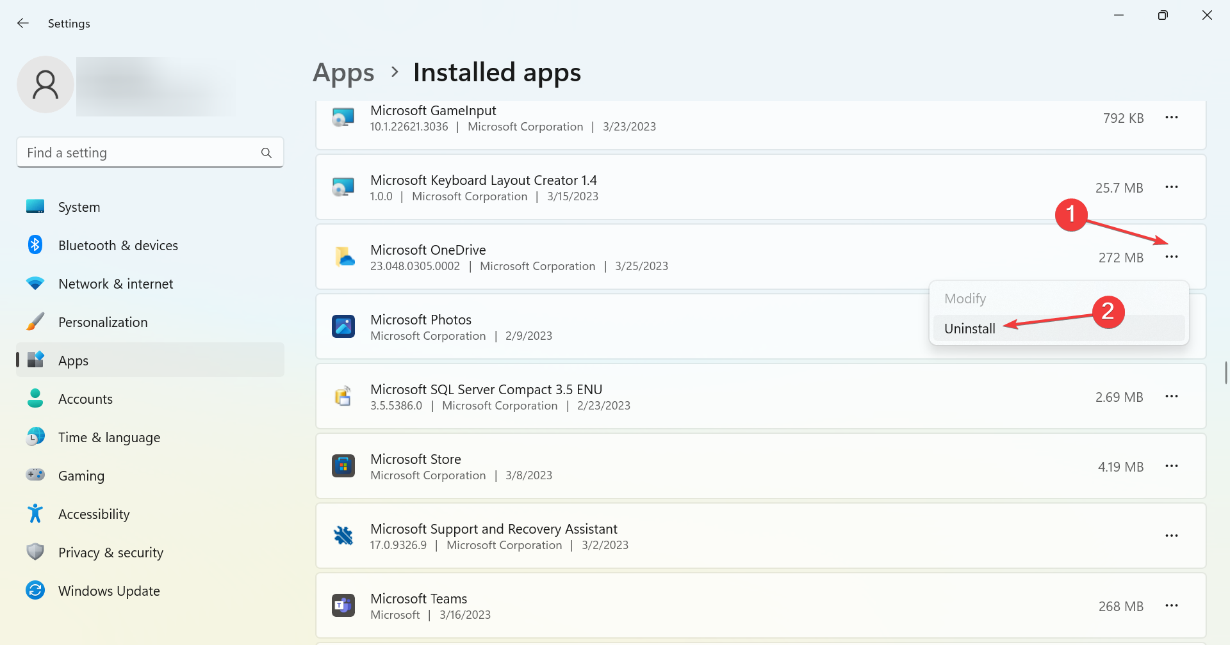
Task: Click the Accessibility figure icon
Action: 35,514
